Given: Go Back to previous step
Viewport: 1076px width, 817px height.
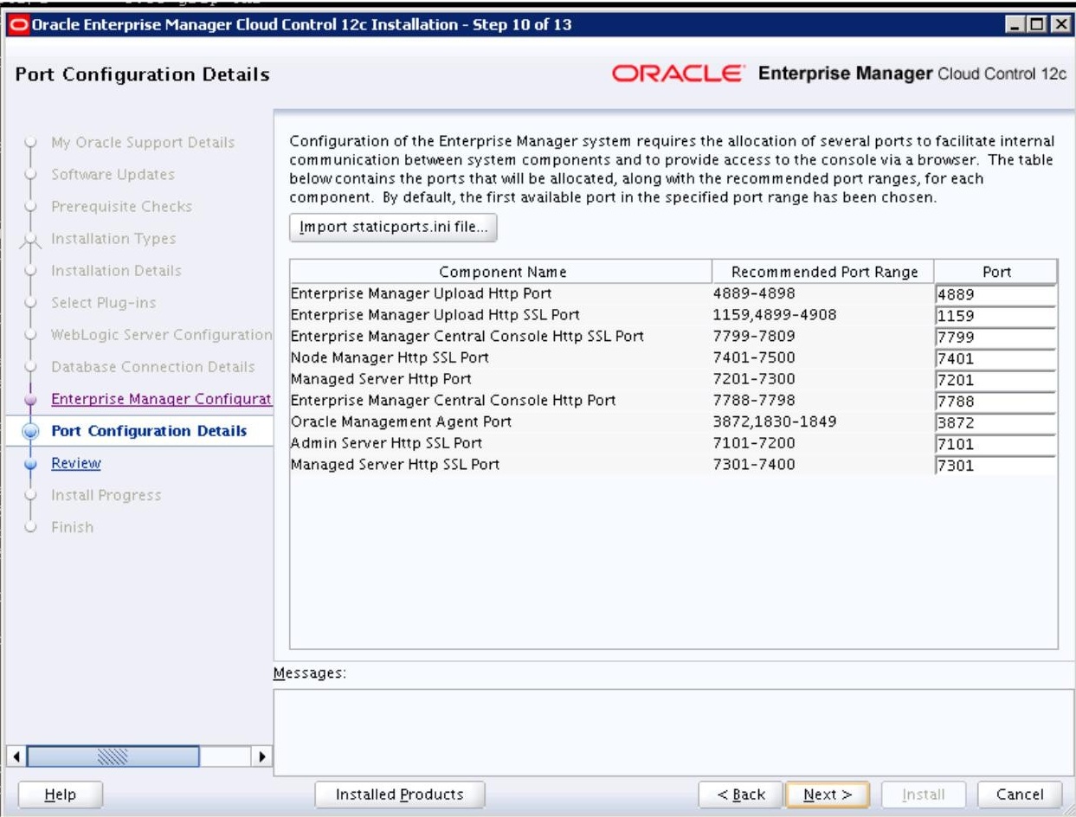Looking at the screenshot, I should pyautogui.click(x=741, y=794).
